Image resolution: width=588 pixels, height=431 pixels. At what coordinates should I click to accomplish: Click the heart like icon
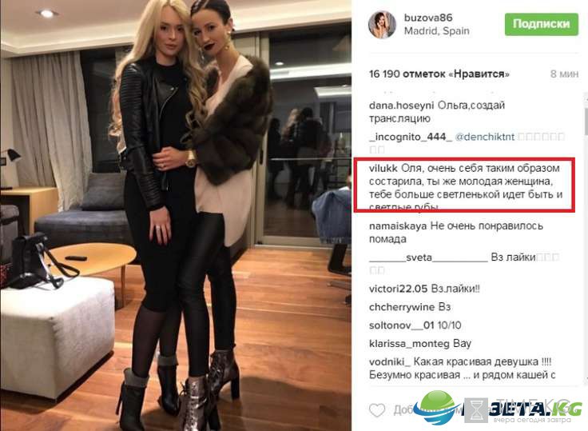377,410
